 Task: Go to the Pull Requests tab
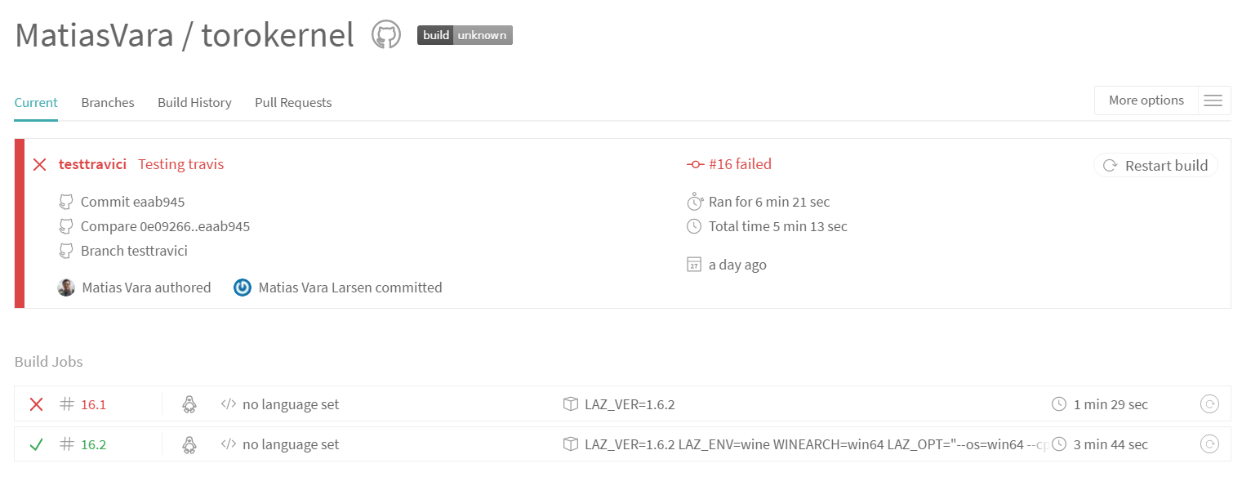pos(293,103)
